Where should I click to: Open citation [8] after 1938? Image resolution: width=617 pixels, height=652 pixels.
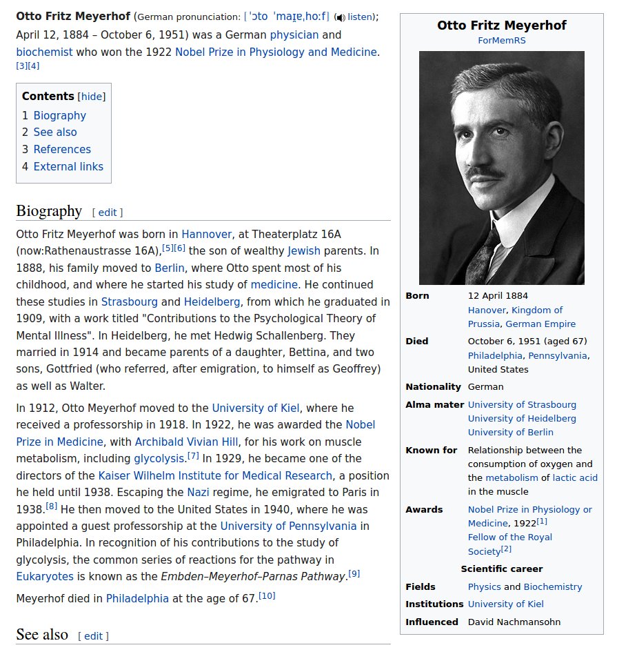pos(52,506)
